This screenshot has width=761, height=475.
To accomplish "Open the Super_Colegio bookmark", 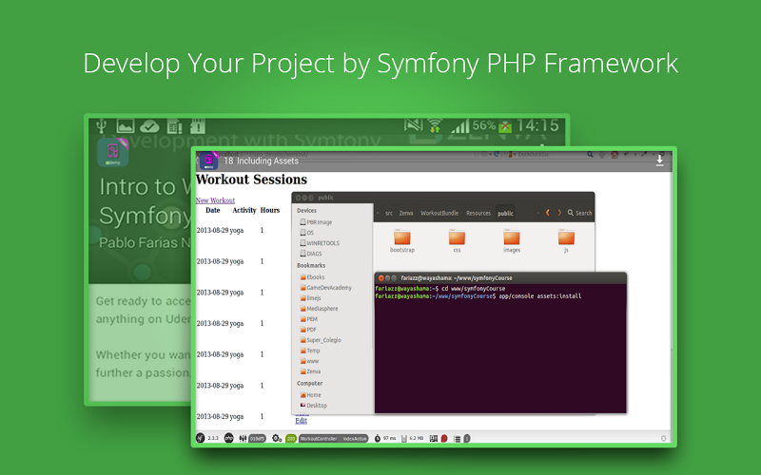I will point(321,340).
